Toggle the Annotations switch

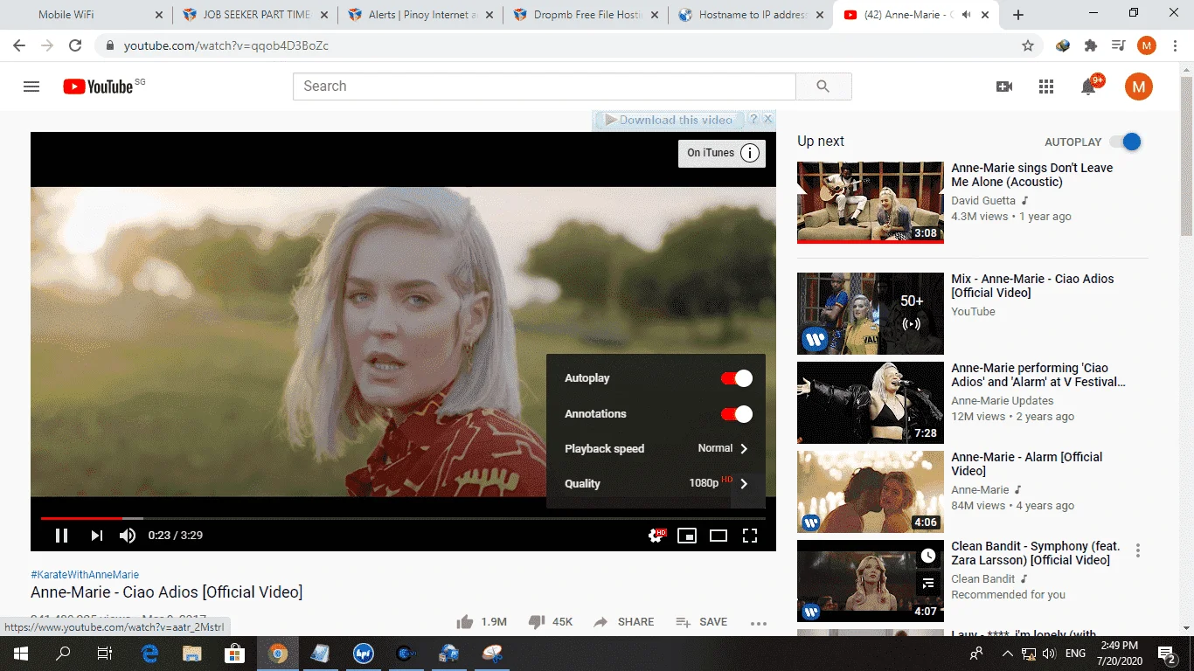[x=736, y=414]
